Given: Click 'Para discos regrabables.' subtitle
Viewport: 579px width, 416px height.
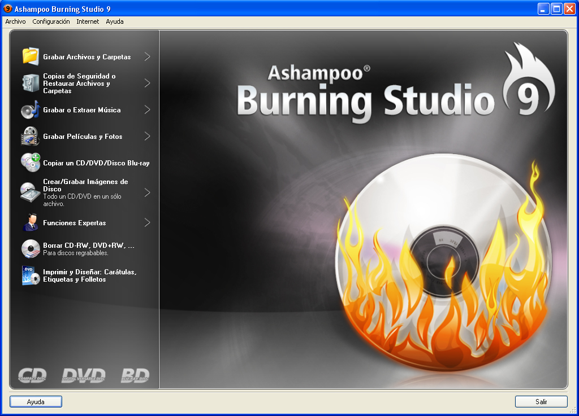Looking at the screenshot, I should (x=76, y=253).
